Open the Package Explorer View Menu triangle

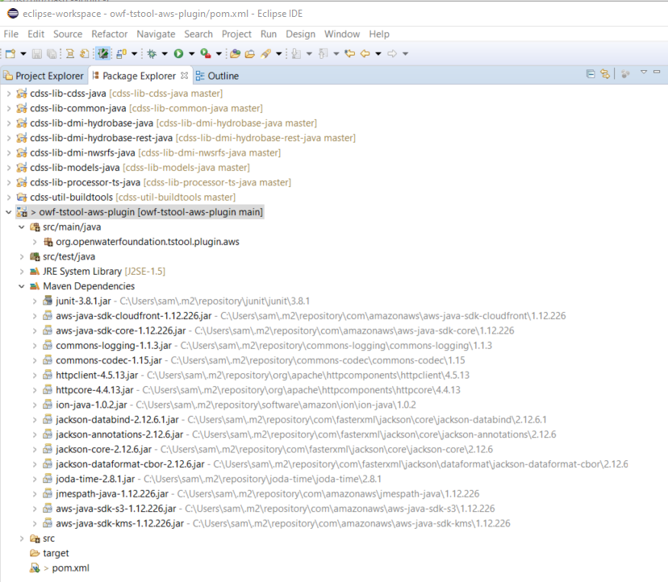coord(644,73)
